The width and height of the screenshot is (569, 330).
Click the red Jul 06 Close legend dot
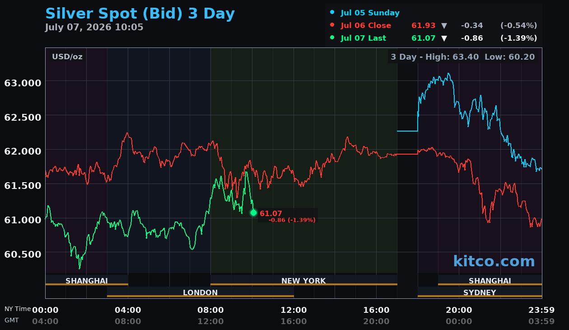click(332, 25)
